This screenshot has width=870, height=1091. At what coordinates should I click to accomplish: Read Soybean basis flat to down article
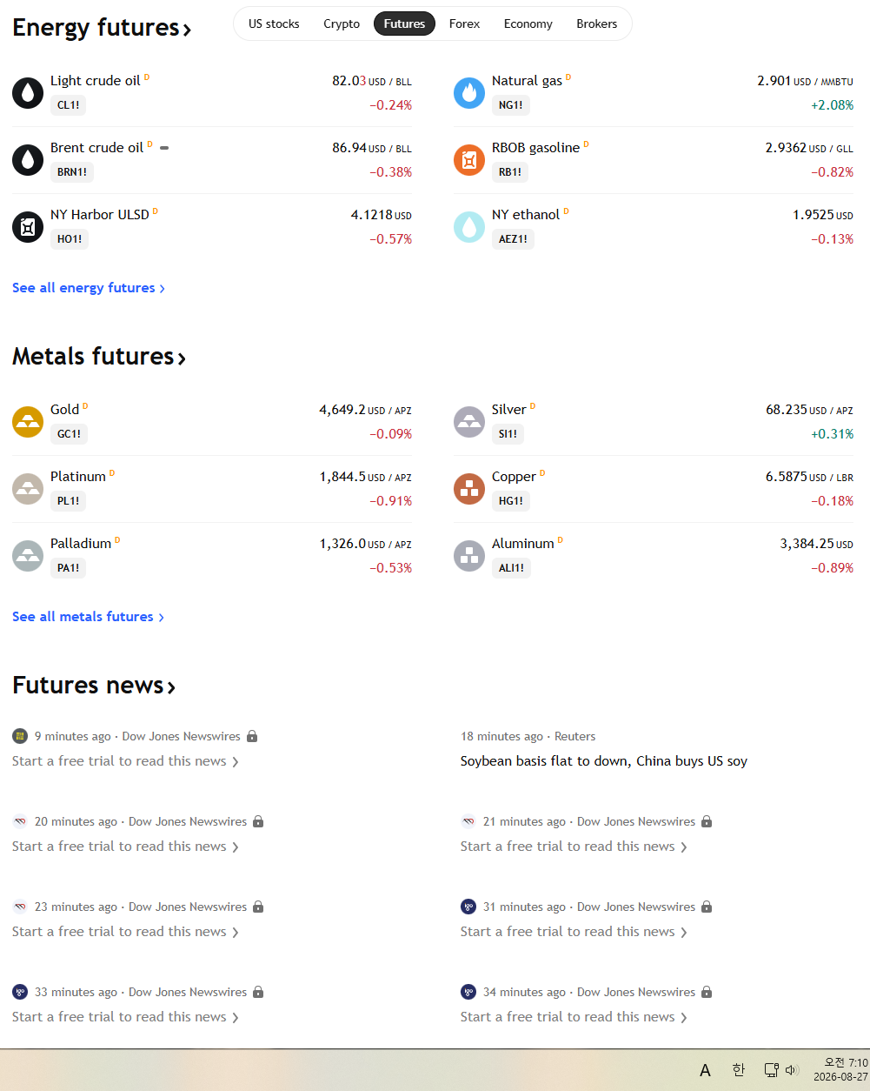tap(604, 761)
